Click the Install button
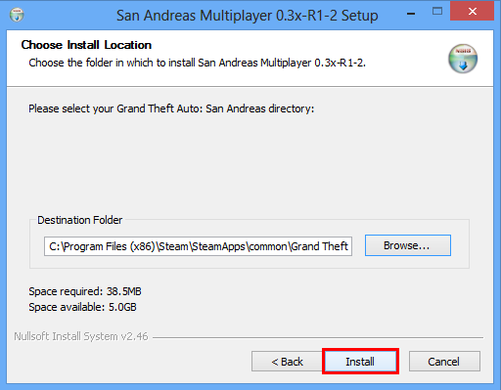This screenshot has width=501, height=390. click(x=360, y=362)
